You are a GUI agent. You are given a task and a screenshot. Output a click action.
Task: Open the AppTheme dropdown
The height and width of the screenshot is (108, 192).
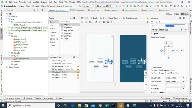click(x=114, y=18)
